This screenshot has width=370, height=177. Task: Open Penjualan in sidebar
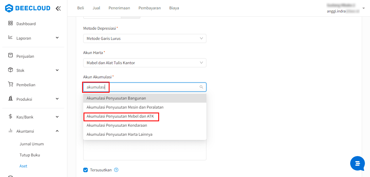coord(25,56)
